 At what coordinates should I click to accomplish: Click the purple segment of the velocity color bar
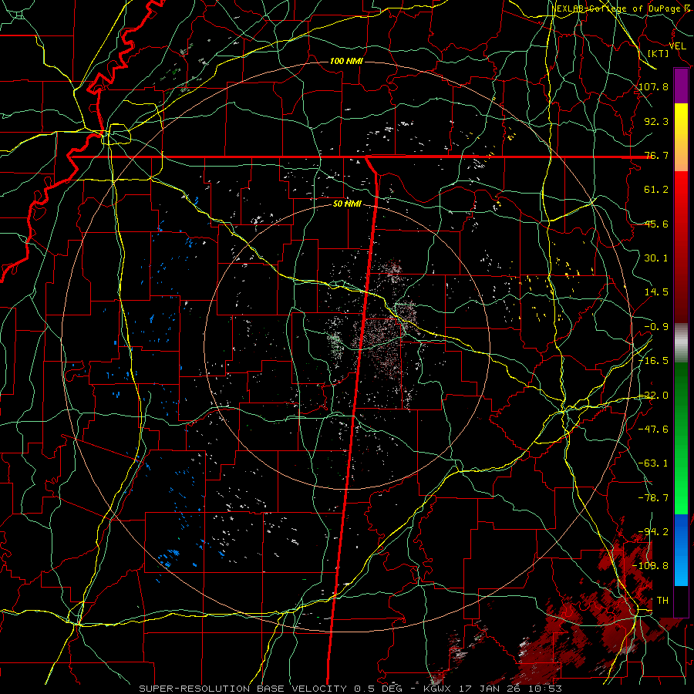(x=681, y=86)
